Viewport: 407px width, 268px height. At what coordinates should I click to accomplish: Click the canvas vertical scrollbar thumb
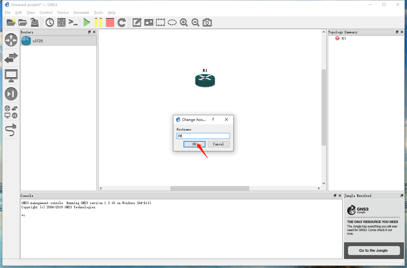[x=324, y=107]
